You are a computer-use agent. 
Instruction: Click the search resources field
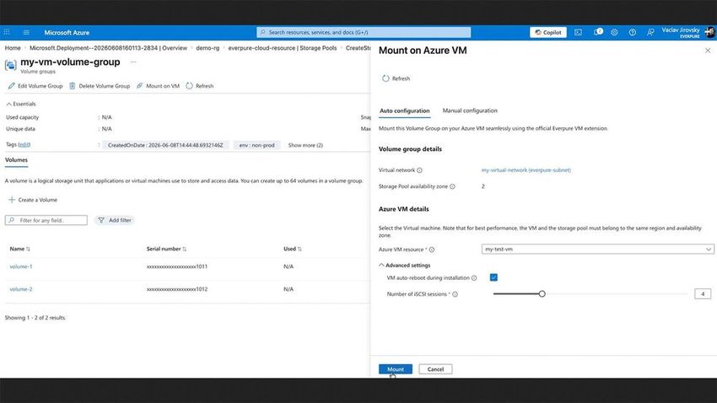[x=364, y=32]
